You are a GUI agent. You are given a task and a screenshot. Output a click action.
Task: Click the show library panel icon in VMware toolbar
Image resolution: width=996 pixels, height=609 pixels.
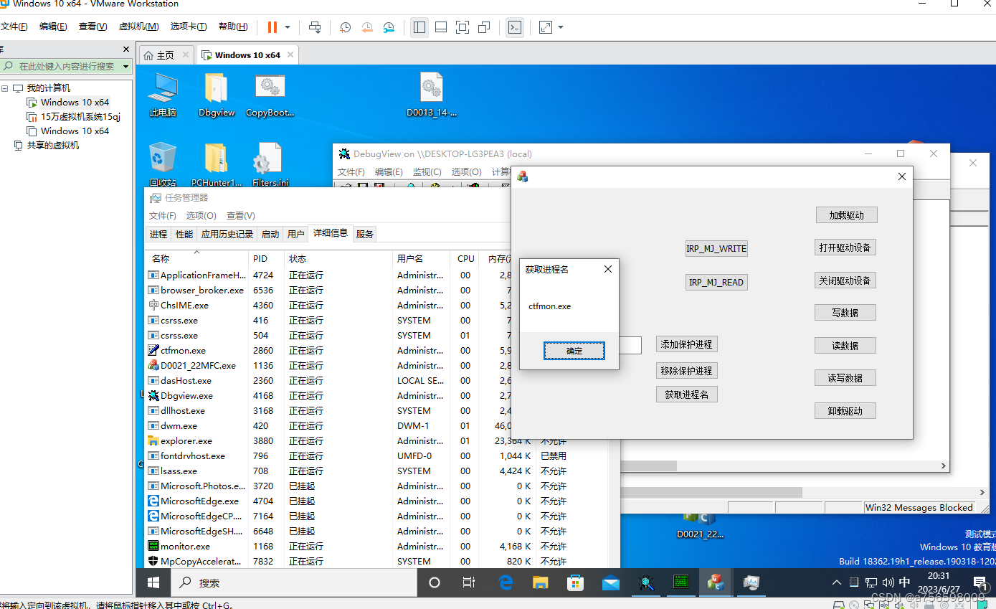(419, 27)
